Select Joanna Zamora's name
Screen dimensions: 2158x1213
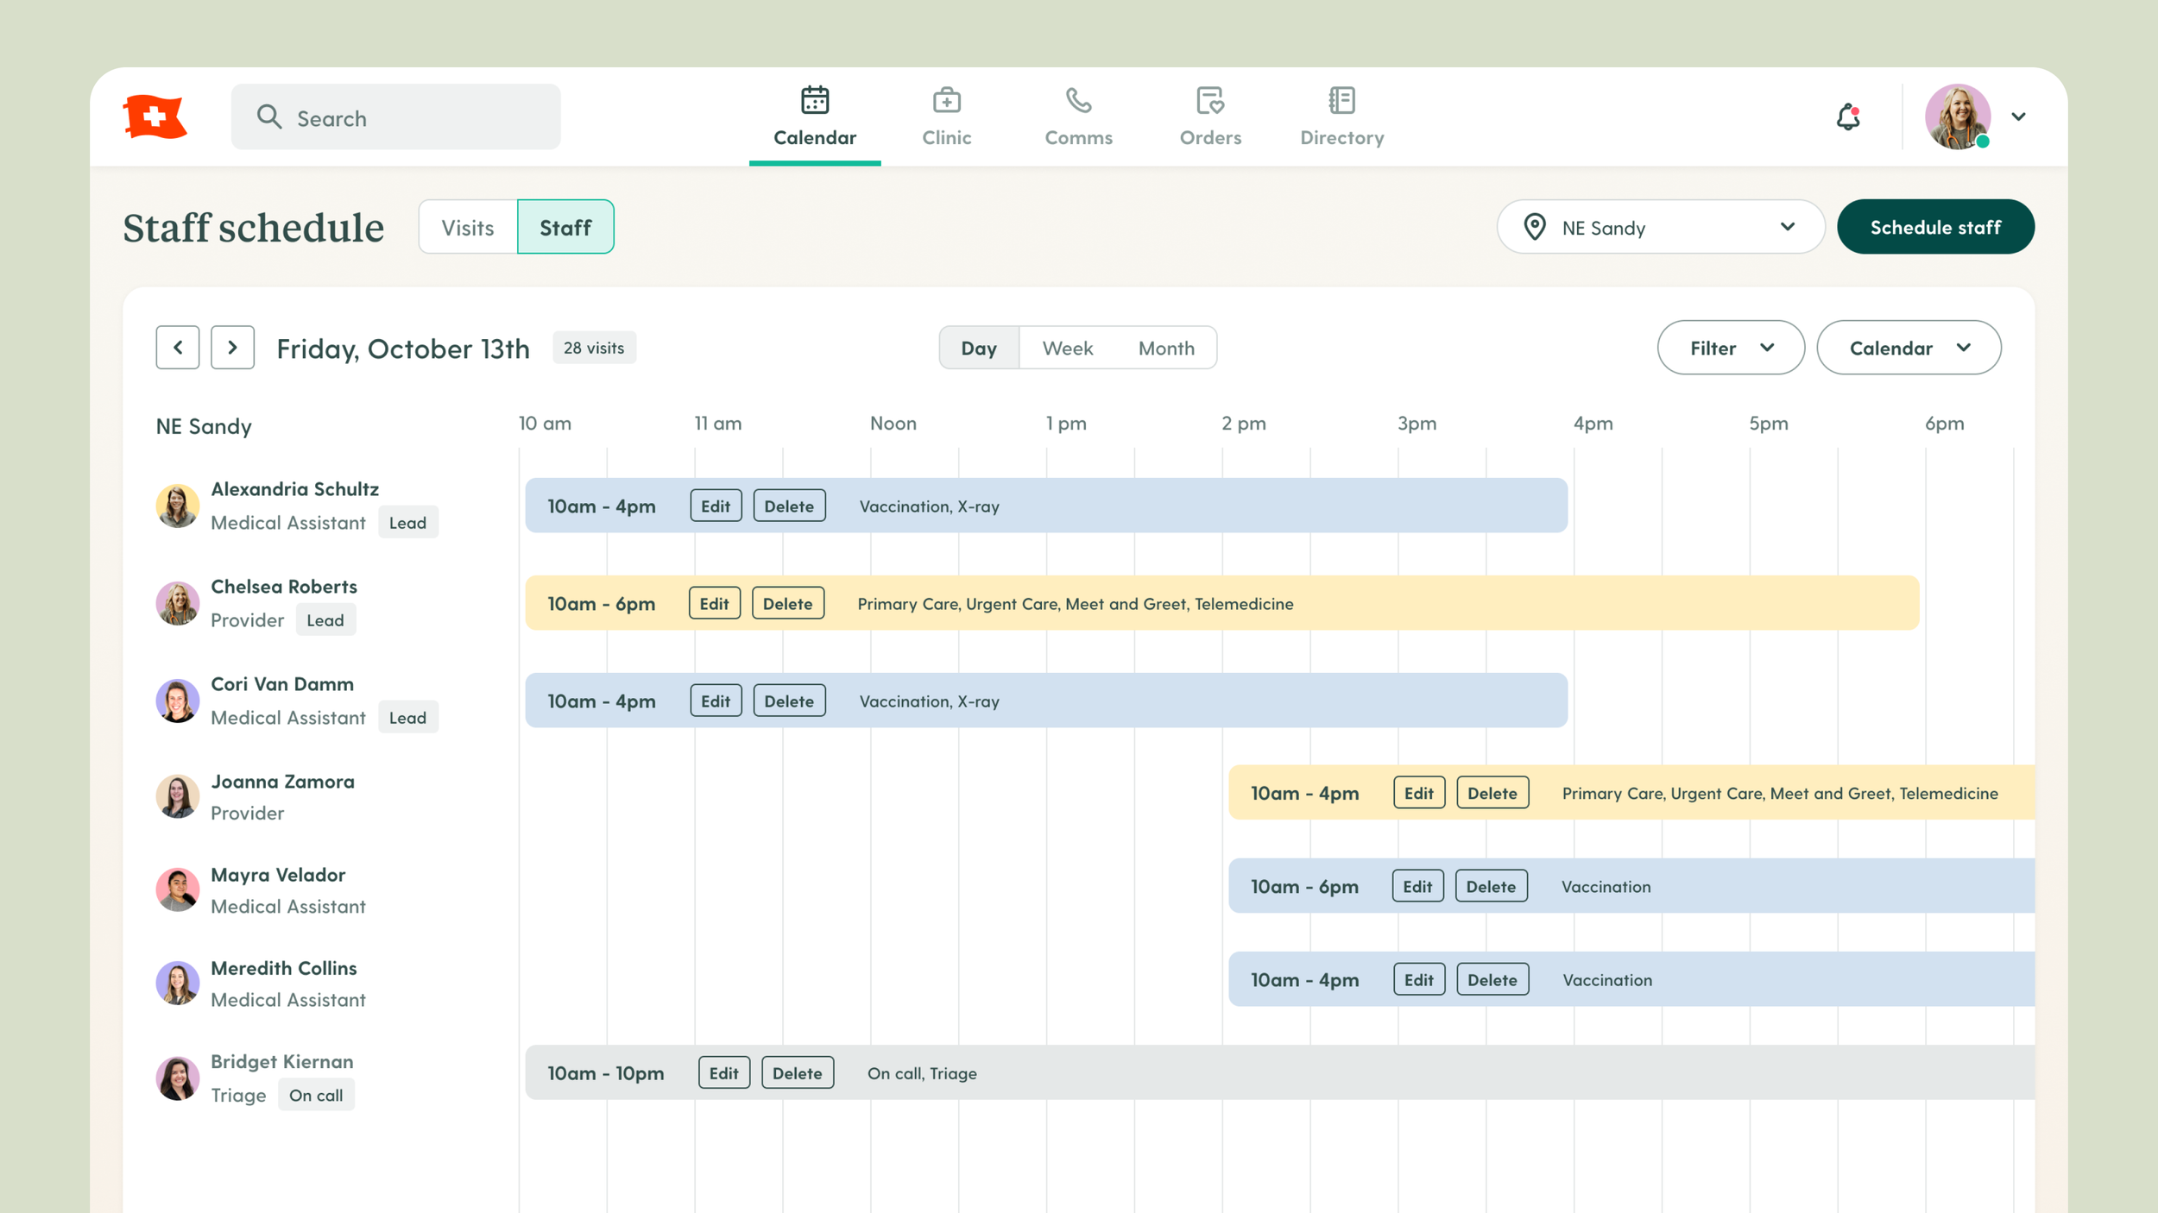(x=283, y=781)
